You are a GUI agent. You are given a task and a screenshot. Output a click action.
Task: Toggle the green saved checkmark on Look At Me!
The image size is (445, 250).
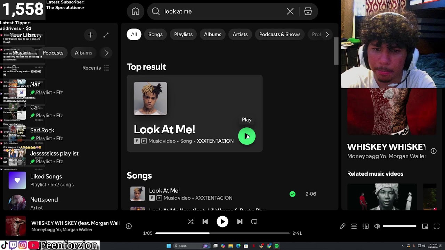[x=292, y=194]
